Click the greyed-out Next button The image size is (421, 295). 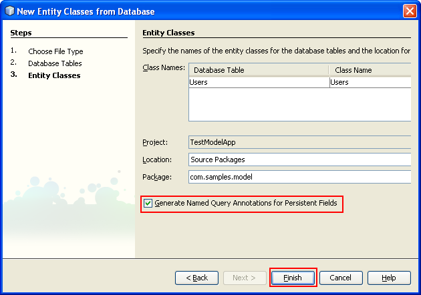point(244,278)
